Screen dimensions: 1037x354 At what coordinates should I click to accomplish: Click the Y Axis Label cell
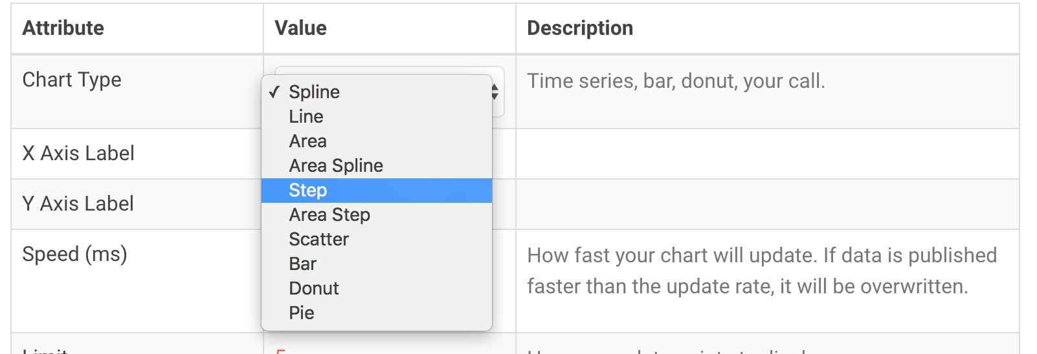[78, 204]
